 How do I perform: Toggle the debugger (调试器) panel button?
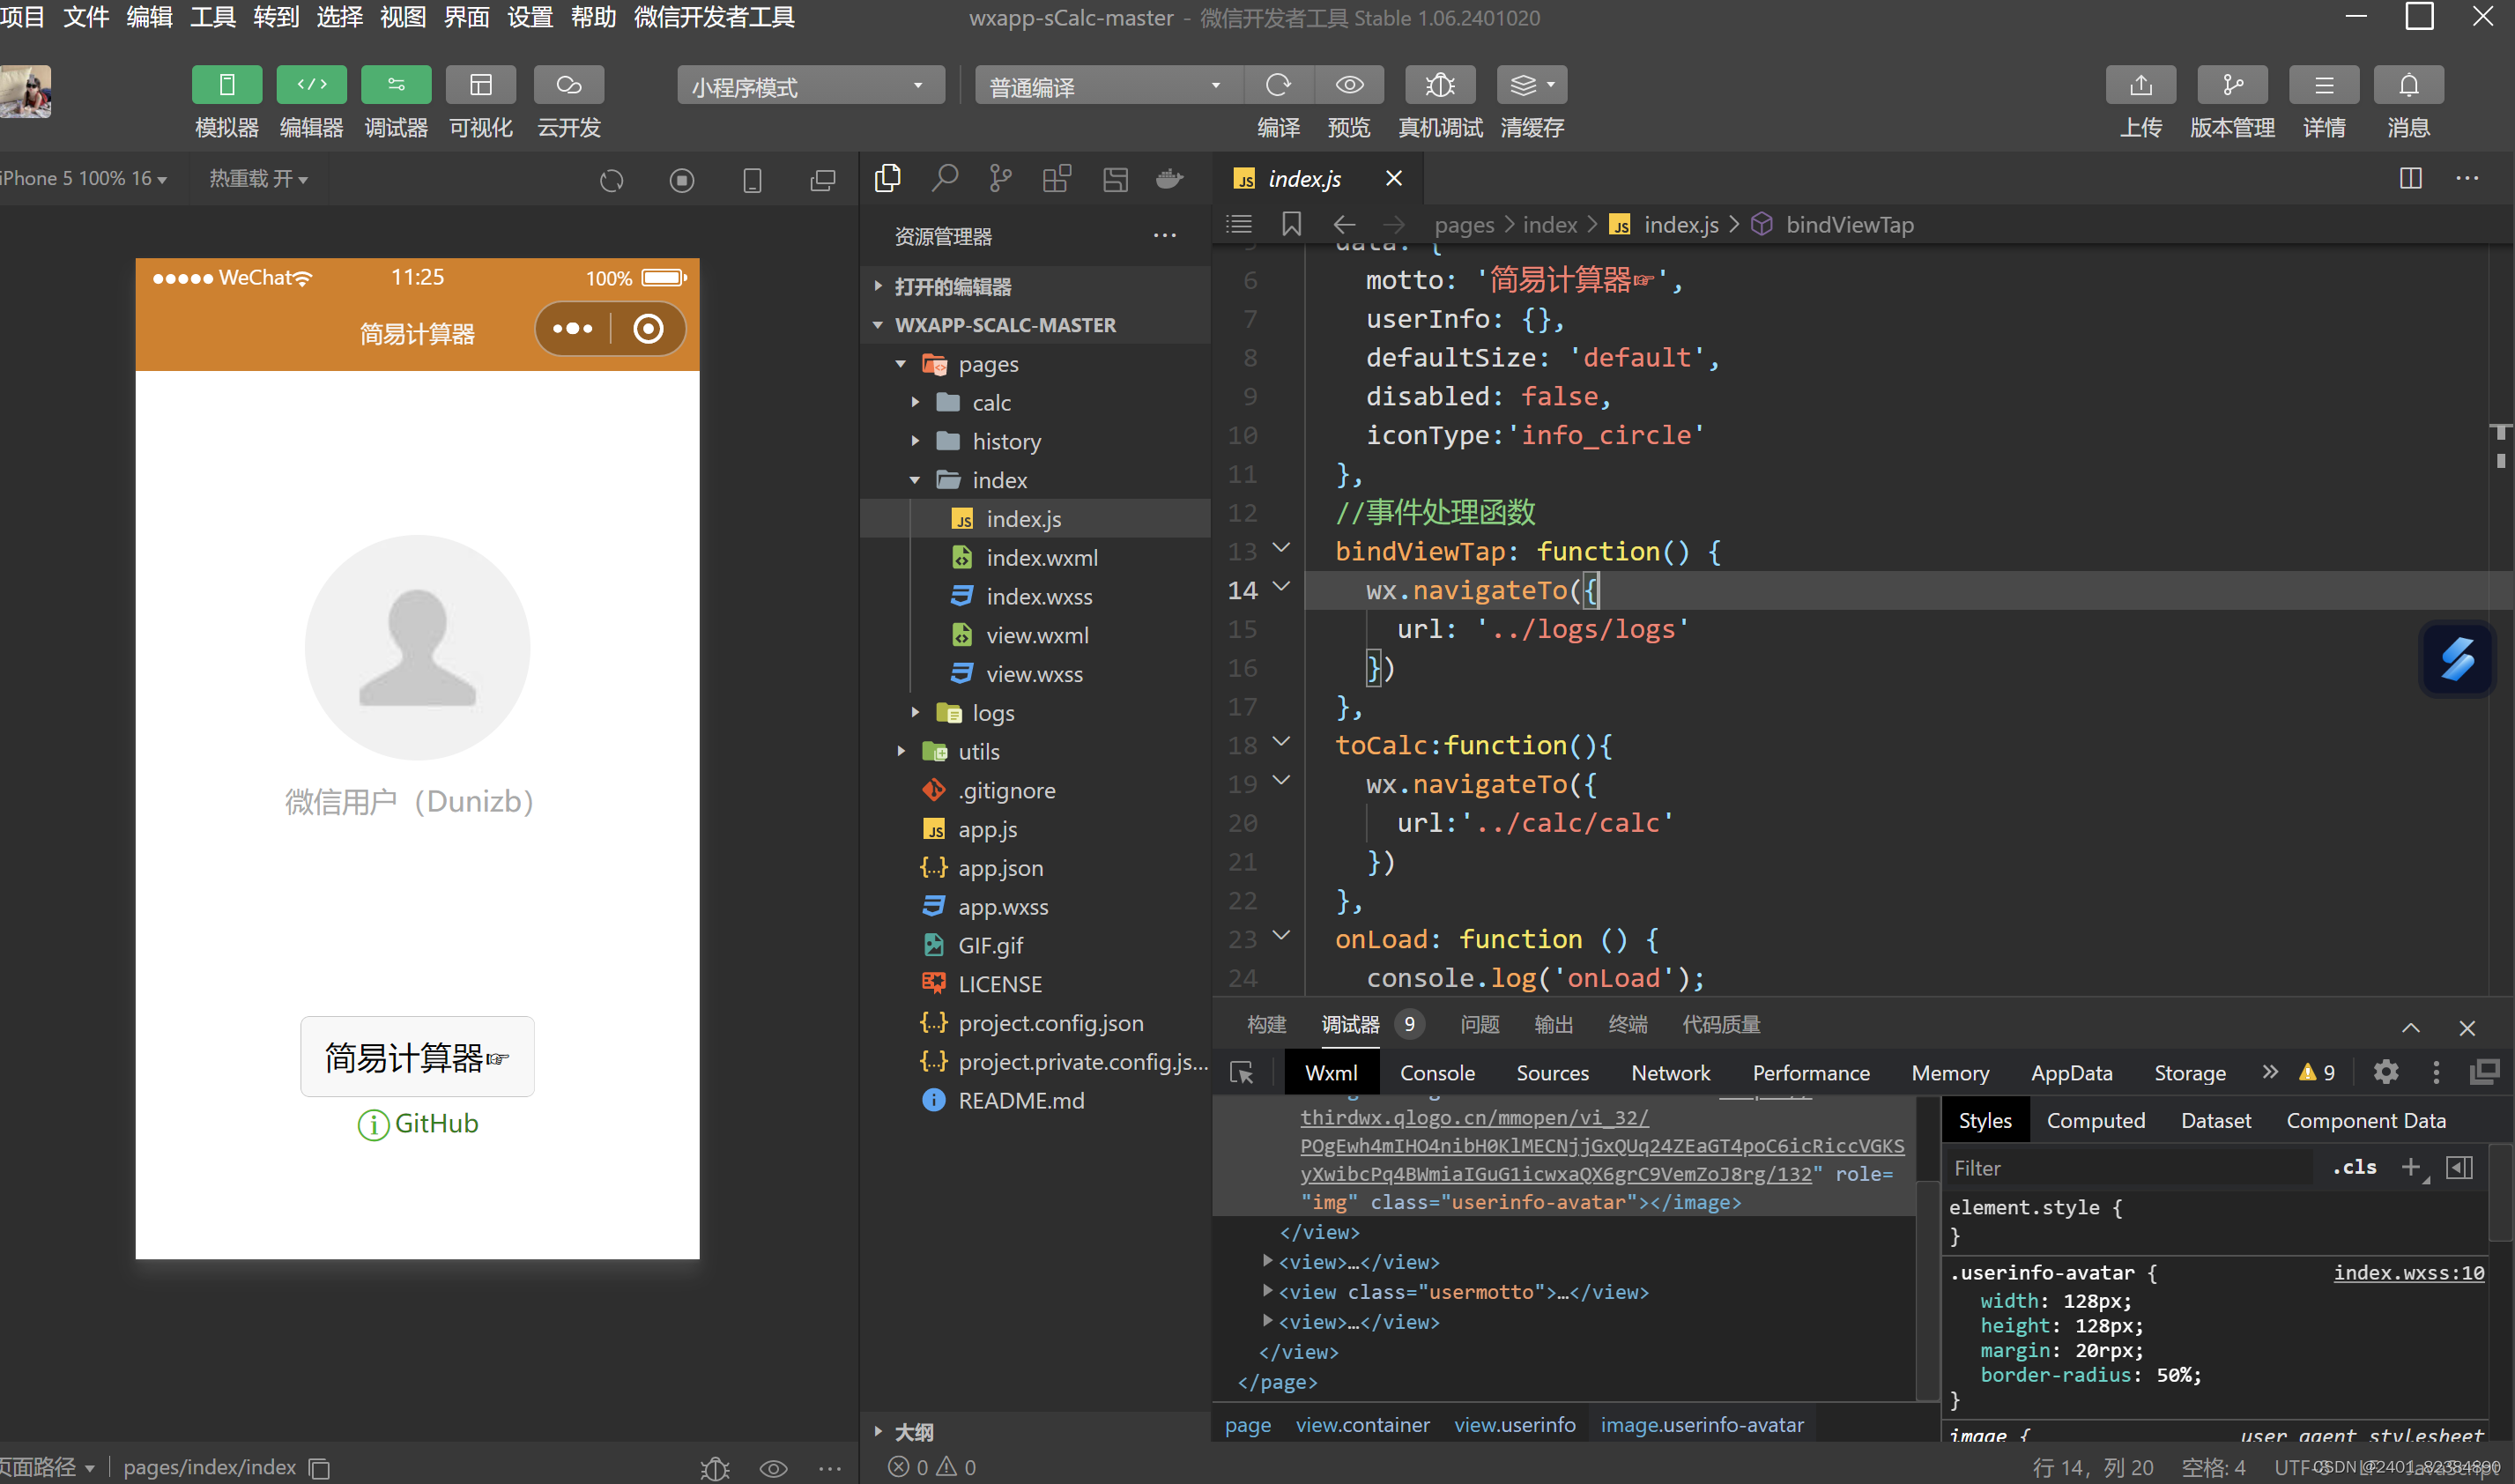tap(396, 85)
